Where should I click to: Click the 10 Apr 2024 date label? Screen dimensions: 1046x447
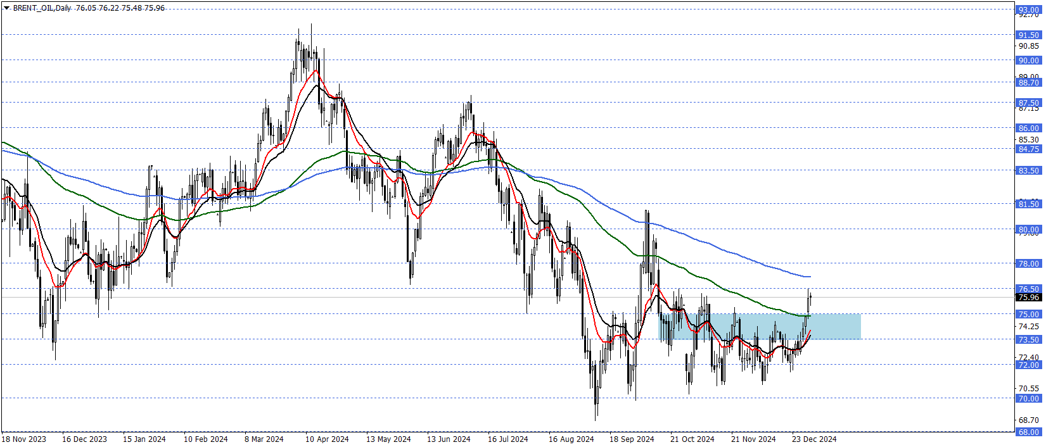point(327,439)
